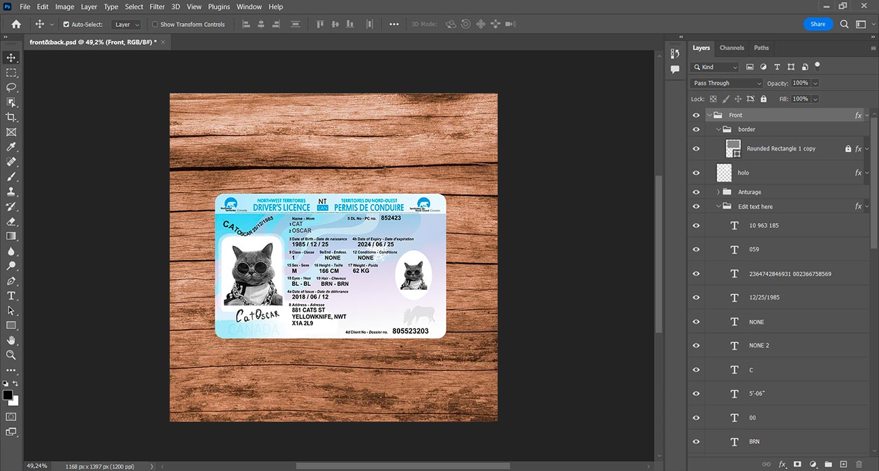Select the Crop tool

pyautogui.click(x=11, y=117)
